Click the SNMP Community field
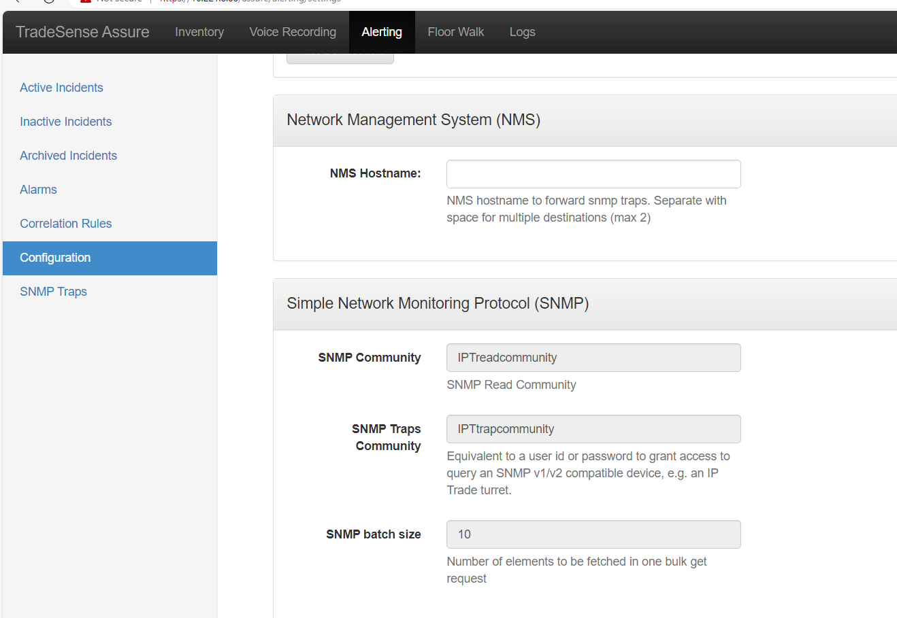The image size is (897, 618). tap(593, 358)
